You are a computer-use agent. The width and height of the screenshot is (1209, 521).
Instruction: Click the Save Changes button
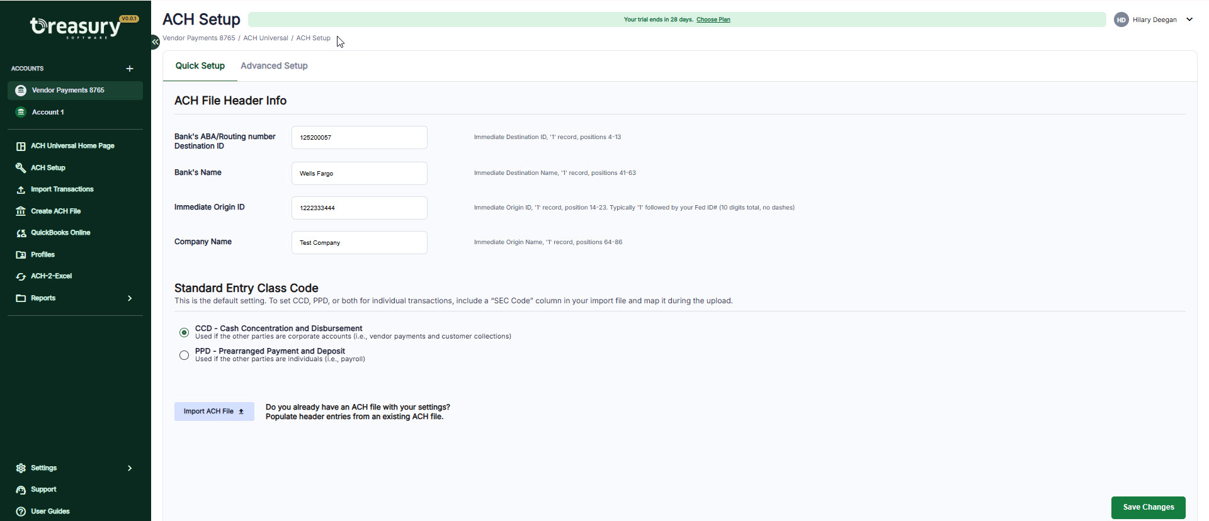click(1148, 507)
